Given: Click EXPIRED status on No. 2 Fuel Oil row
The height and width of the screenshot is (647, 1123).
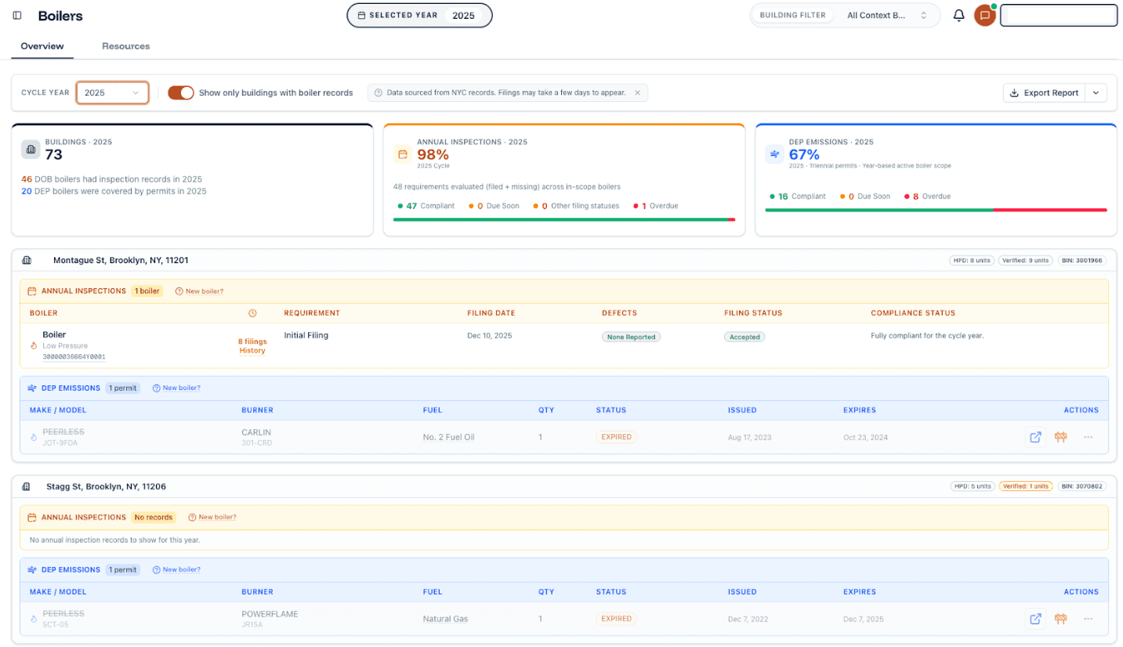Looking at the screenshot, I should (616, 437).
